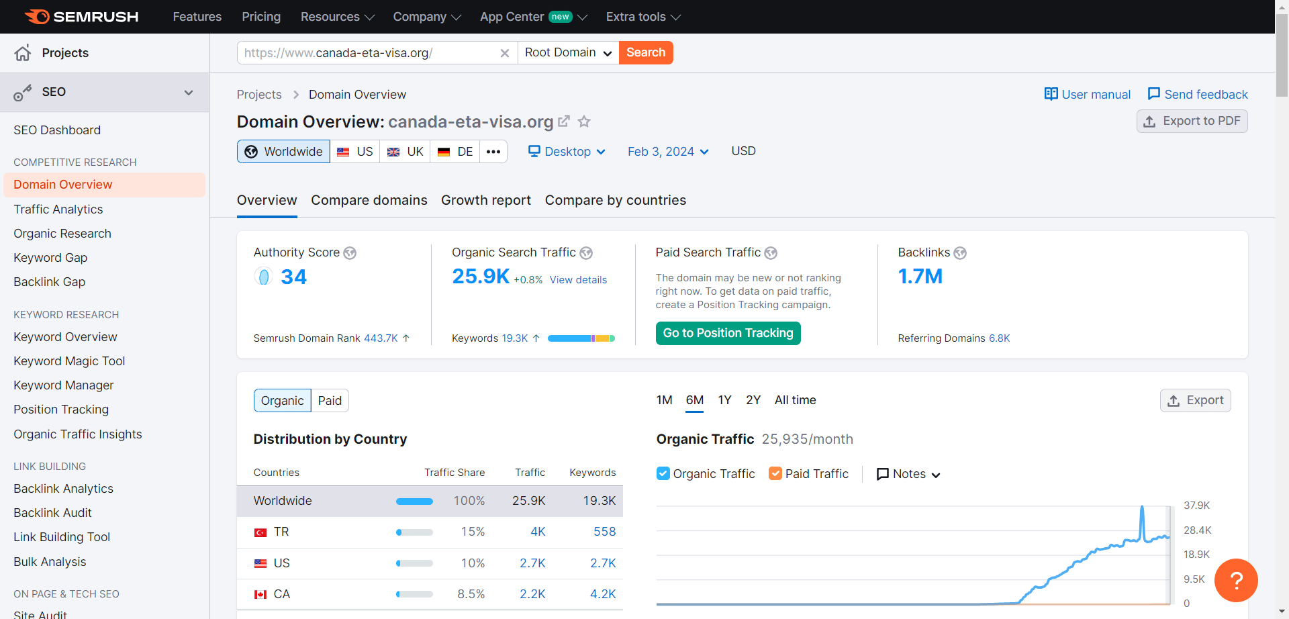Click the chart Export button
Viewport: 1289px width, 619px height.
[1196, 401]
